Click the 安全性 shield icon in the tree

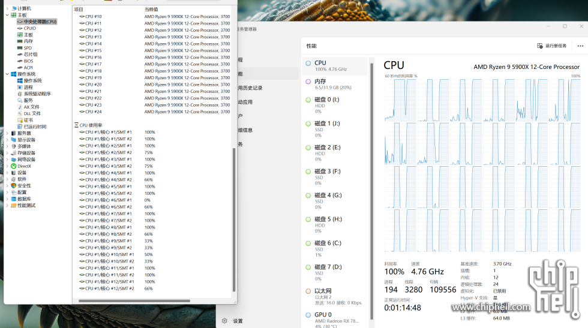point(13,185)
